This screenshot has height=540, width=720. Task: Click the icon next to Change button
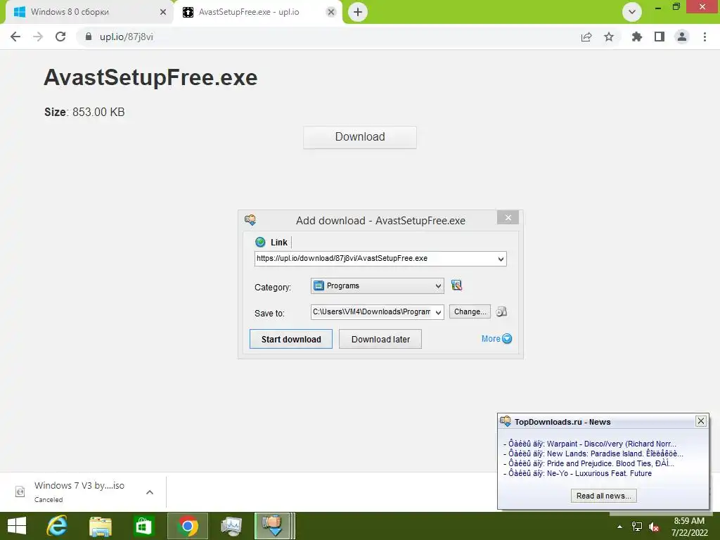pyautogui.click(x=501, y=311)
